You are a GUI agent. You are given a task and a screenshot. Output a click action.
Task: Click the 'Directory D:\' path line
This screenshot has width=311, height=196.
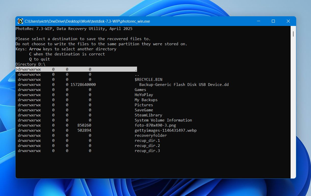[x=30, y=64]
